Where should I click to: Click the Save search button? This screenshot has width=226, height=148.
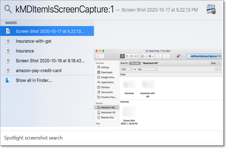(x=213, y=63)
